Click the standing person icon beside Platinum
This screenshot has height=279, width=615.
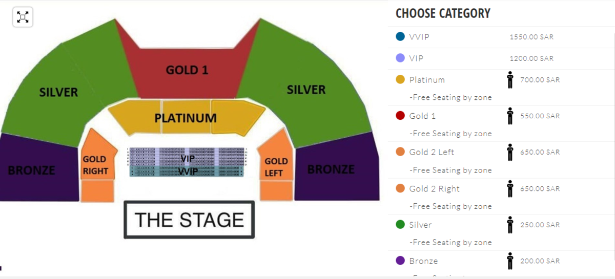pyautogui.click(x=510, y=80)
